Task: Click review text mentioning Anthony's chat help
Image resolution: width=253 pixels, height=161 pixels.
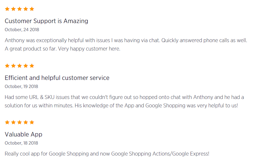Action: click(x=126, y=44)
